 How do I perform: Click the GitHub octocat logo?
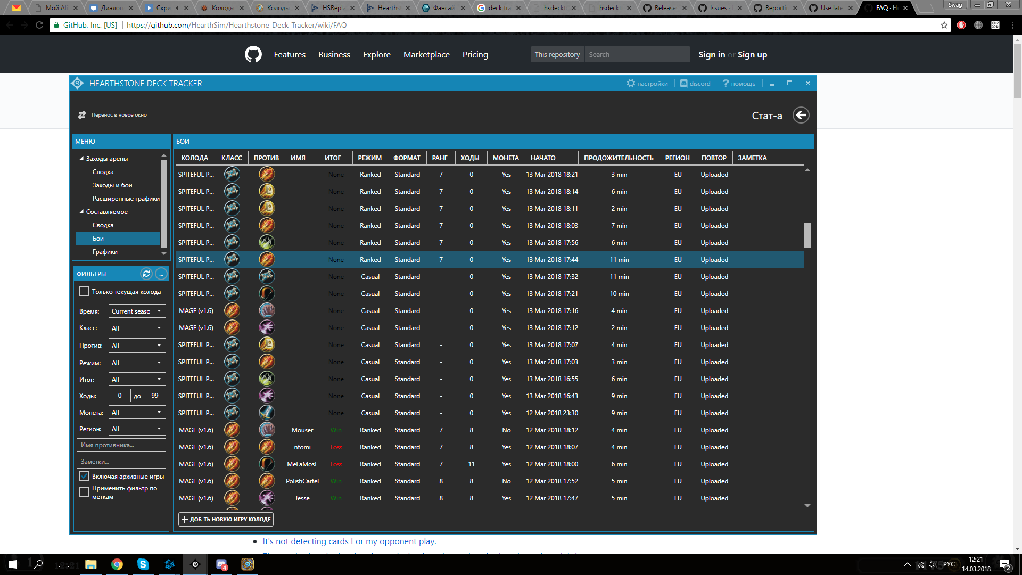tap(253, 54)
